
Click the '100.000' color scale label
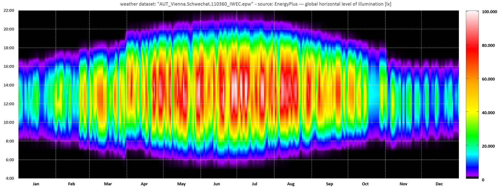click(490, 12)
